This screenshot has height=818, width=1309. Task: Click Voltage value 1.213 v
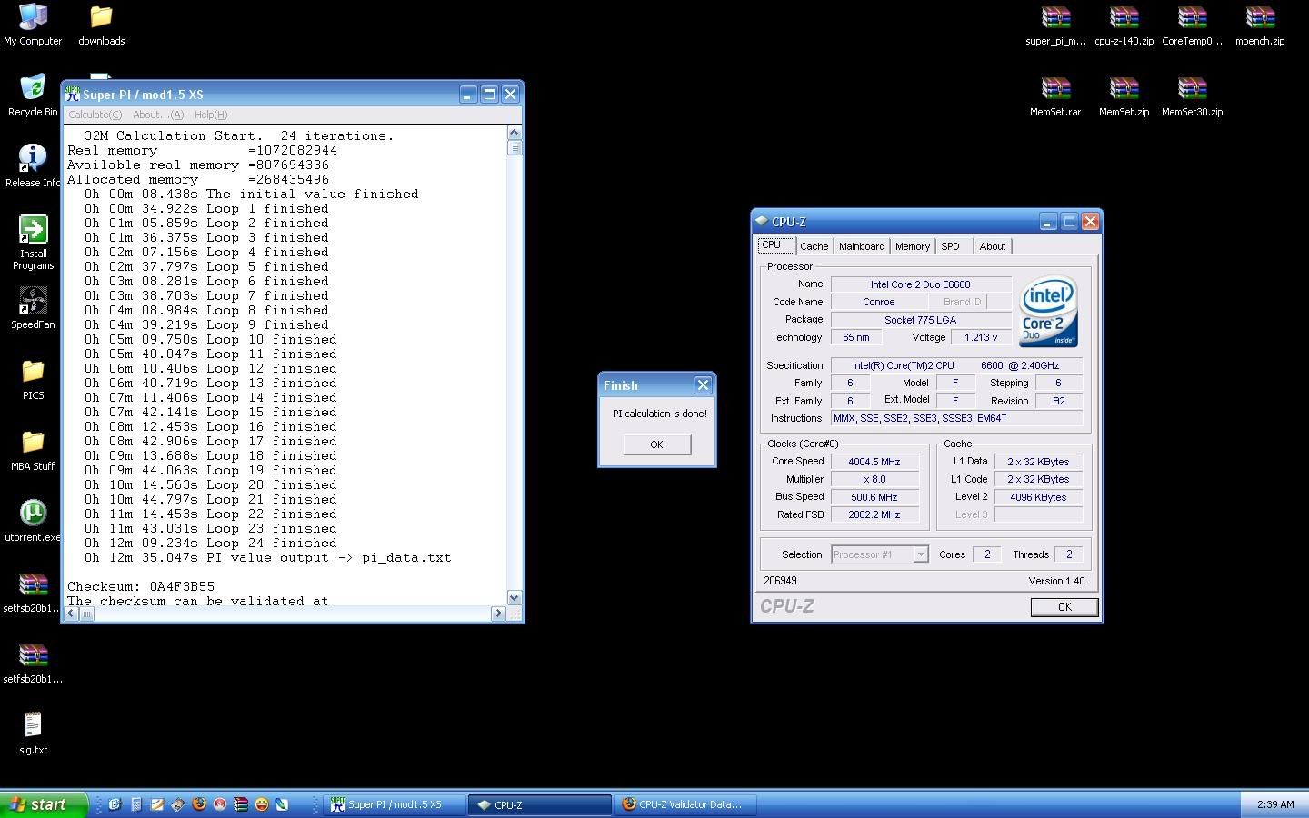click(x=981, y=337)
